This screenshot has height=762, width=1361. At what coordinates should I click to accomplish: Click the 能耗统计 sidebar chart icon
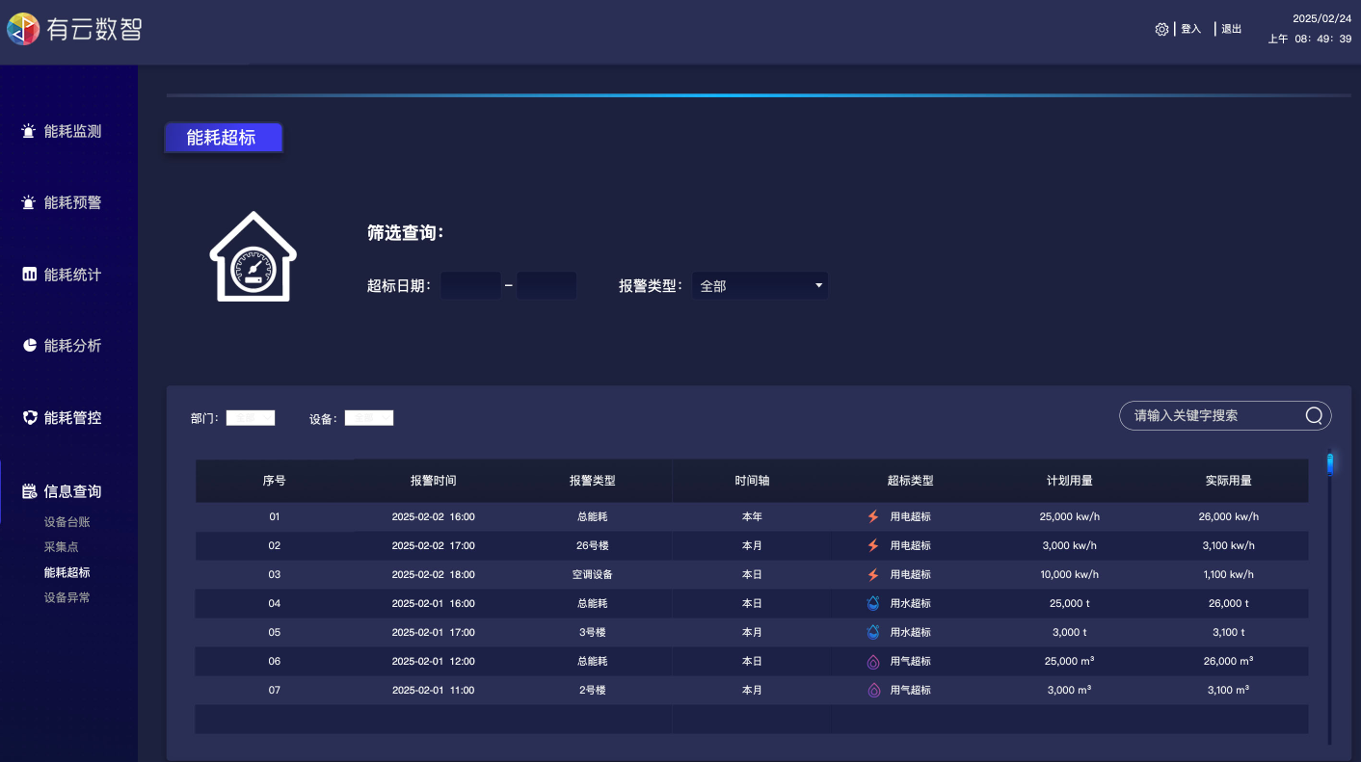click(30, 275)
